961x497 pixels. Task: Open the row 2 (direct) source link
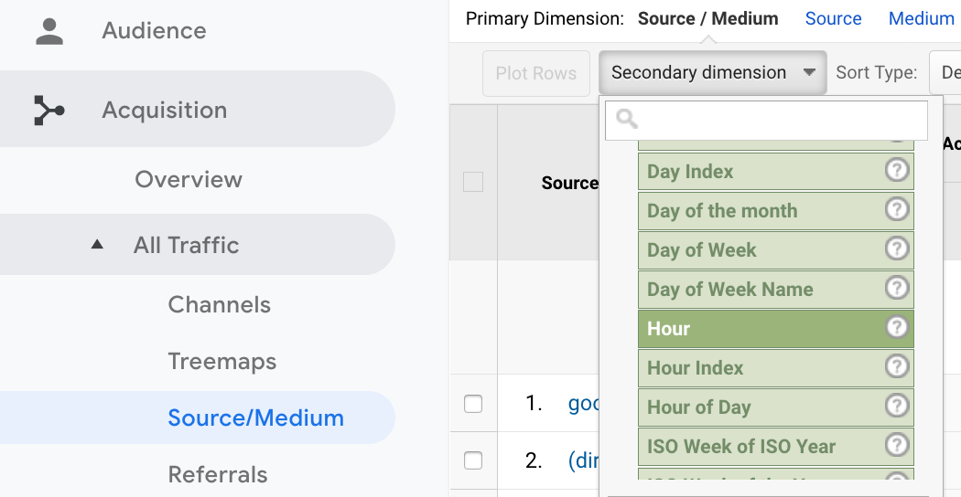(584, 460)
